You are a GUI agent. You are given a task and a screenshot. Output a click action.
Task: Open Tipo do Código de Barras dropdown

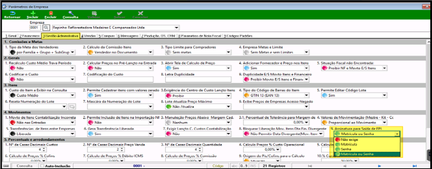[x=276, y=96]
